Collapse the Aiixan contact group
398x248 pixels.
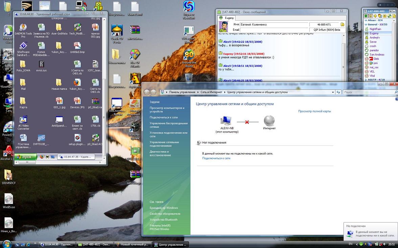tap(366, 20)
